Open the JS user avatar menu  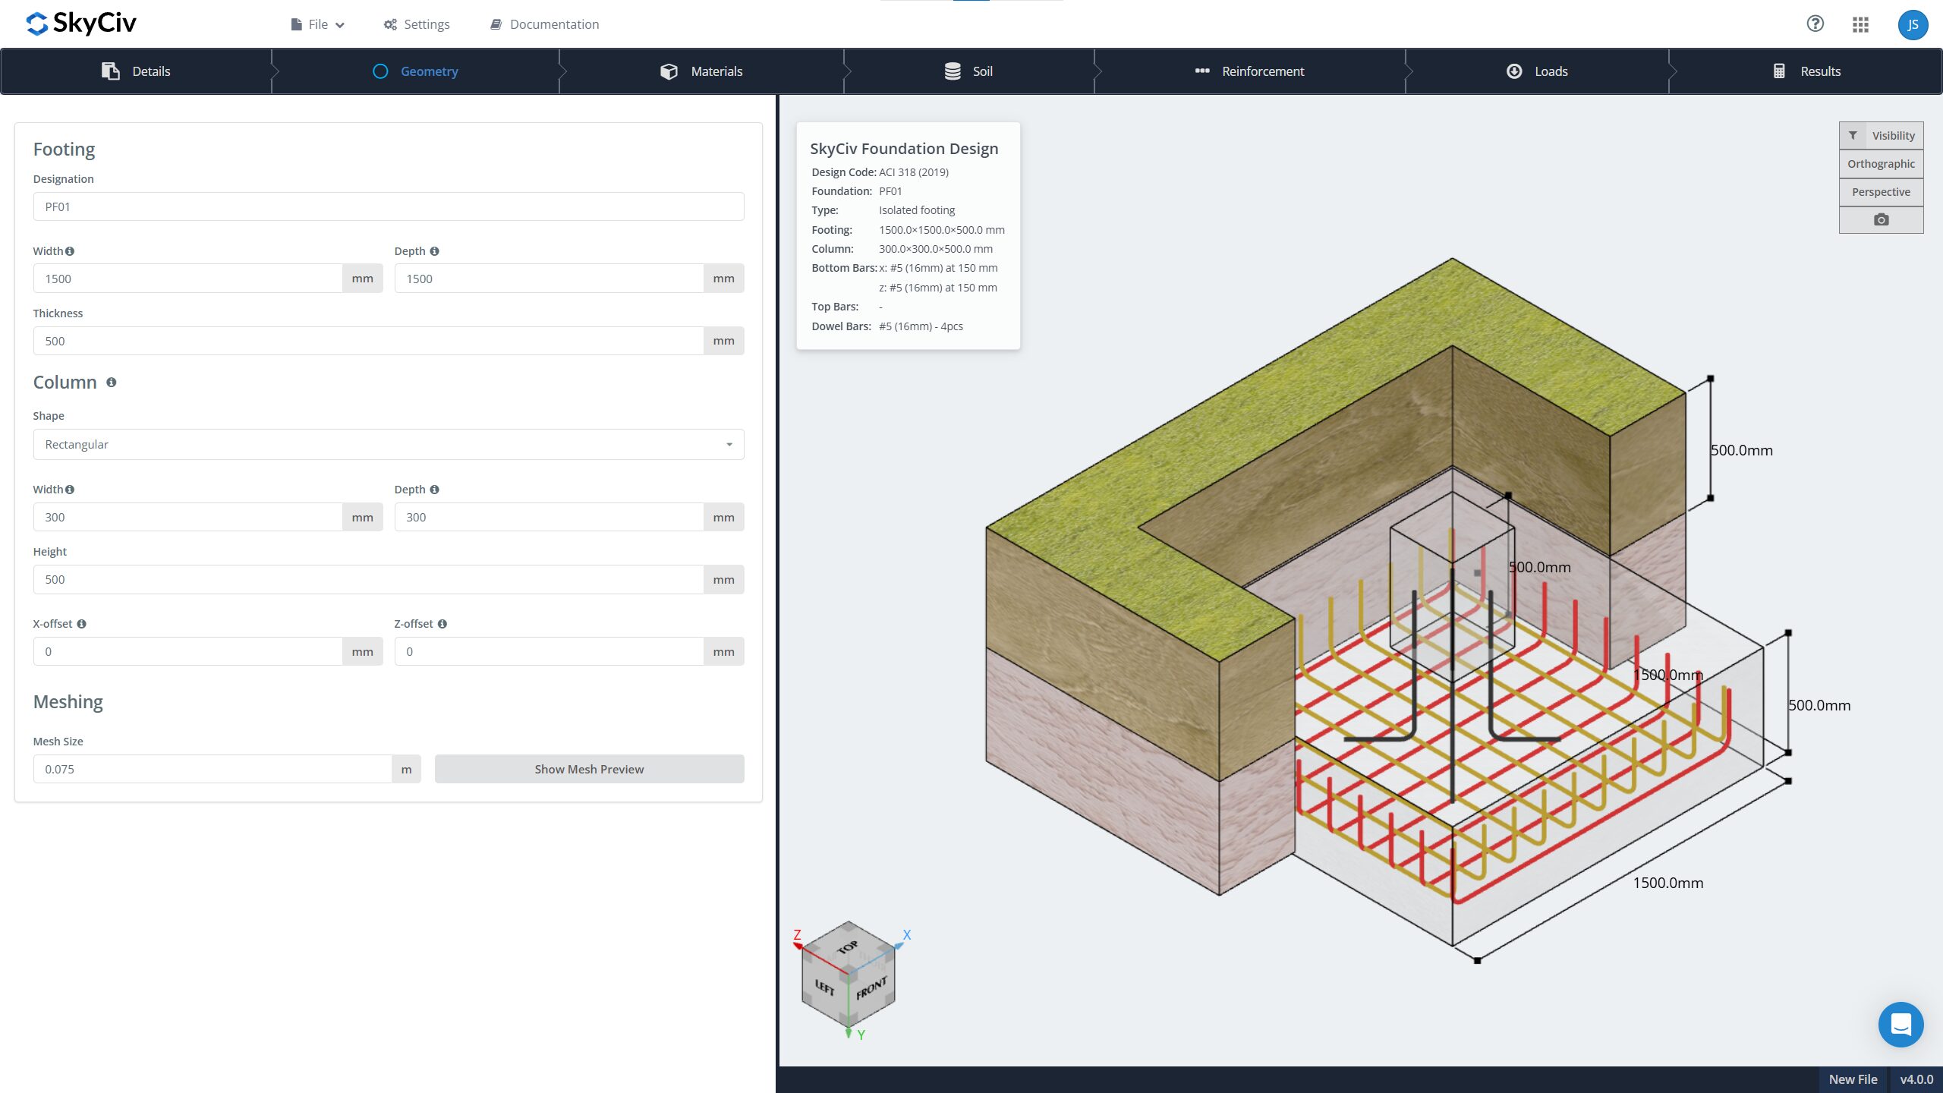coord(1913,24)
